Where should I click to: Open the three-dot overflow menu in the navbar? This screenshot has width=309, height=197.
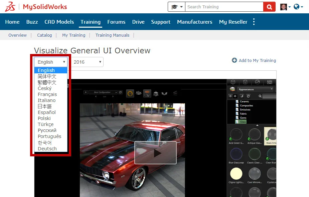[254, 21]
